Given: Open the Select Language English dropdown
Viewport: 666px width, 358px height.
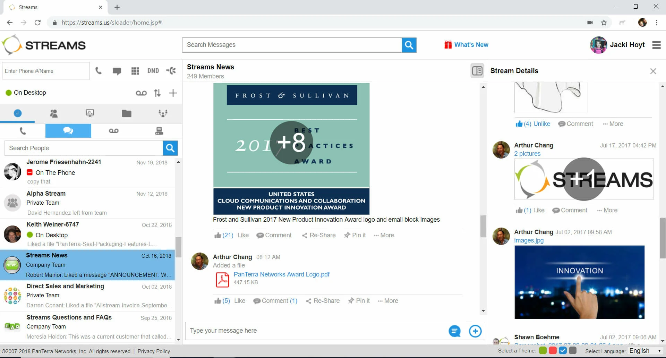Looking at the screenshot, I should 645,351.
